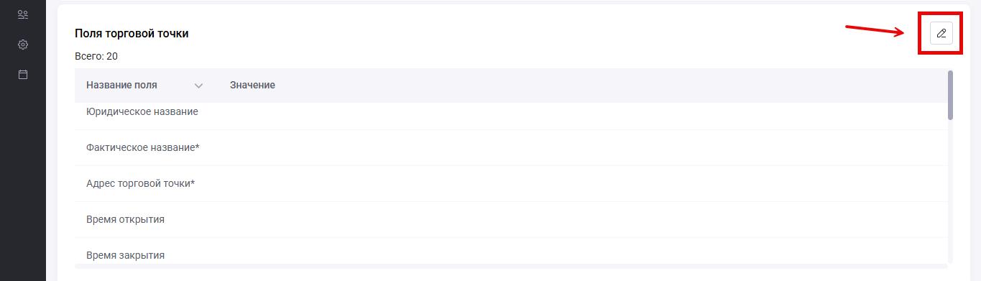Sort by the Название поля header
Screen dimensions: 981x281
coord(121,85)
